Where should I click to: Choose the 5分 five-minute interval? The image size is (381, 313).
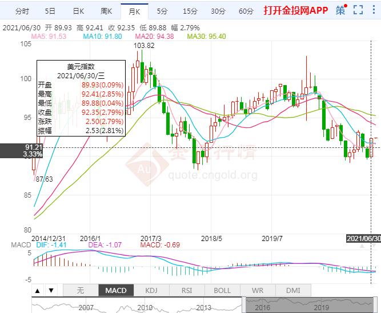coord(163,11)
